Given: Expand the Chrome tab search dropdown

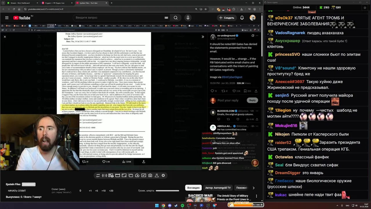Looking at the screenshot, I should click(3, 3).
